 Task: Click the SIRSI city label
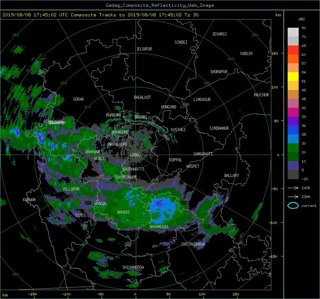(80, 215)
